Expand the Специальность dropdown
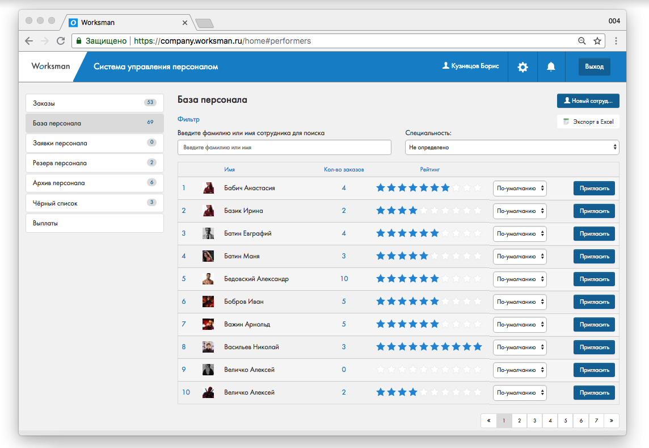This screenshot has height=448, width=649. pos(512,147)
